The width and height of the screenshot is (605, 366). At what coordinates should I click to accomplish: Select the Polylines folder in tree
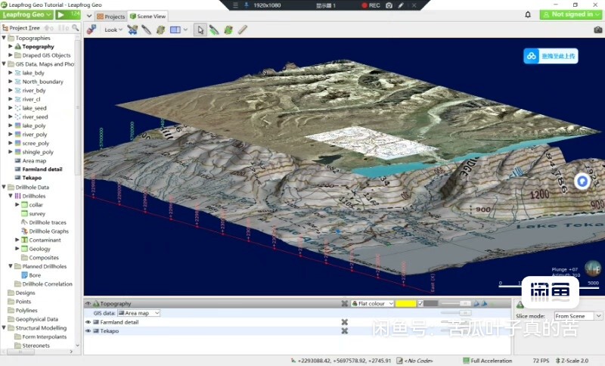(x=26, y=310)
